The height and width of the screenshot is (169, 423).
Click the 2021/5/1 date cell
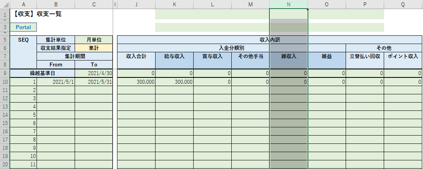pos(56,81)
